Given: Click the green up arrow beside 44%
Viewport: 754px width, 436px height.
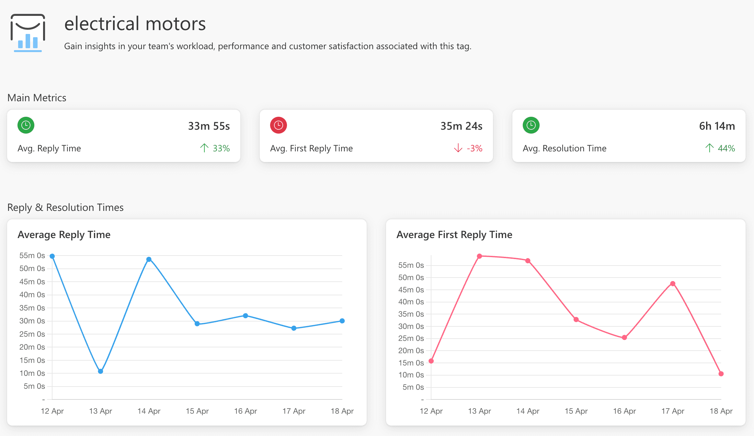Looking at the screenshot, I should 709,148.
